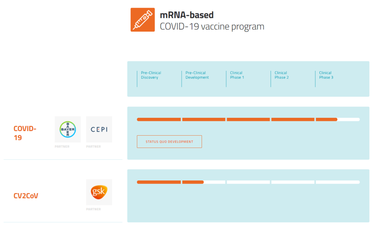380x232 pixels.
Task: Open the COVID-19 program title
Action: pyautogui.click(x=25, y=133)
